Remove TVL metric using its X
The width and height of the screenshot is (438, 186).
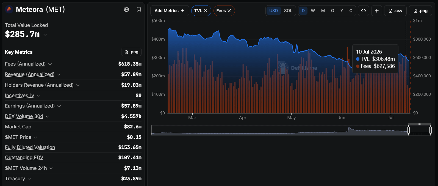pos(206,11)
